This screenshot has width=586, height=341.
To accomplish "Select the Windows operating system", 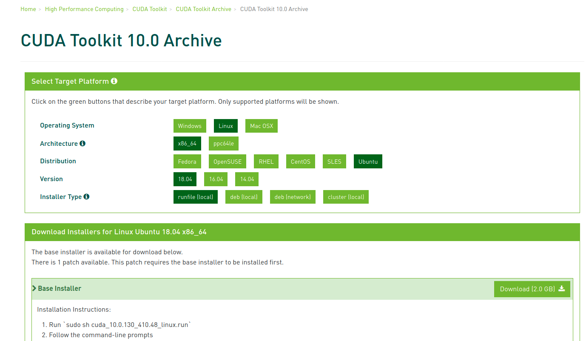I will (190, 126).
